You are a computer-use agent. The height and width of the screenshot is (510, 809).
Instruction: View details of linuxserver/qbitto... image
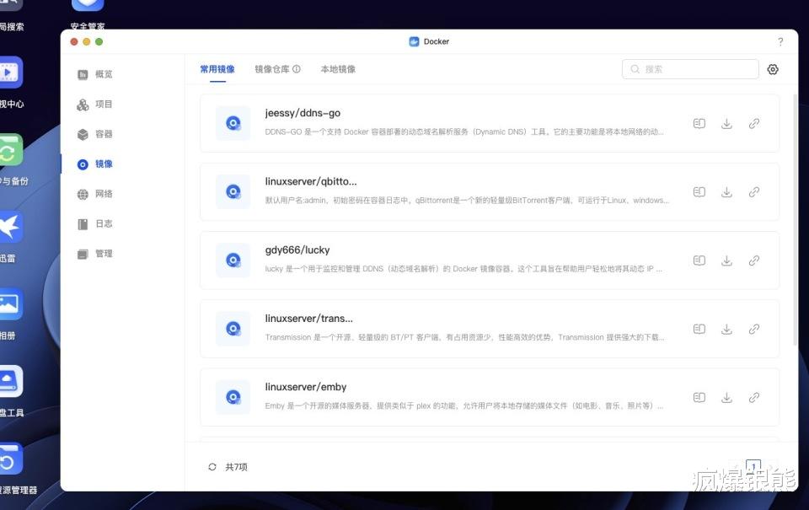pos(699,192)
